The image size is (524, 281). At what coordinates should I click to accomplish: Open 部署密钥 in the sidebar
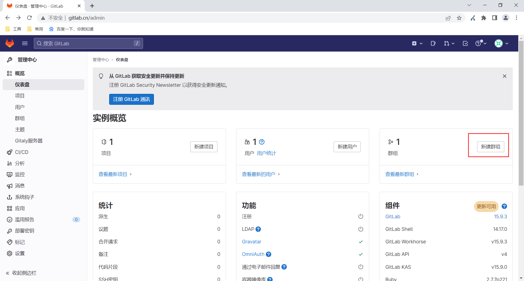(44, 231)
